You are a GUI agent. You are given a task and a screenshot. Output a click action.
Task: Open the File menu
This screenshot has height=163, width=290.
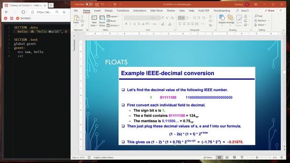click(x=76, y=11)
